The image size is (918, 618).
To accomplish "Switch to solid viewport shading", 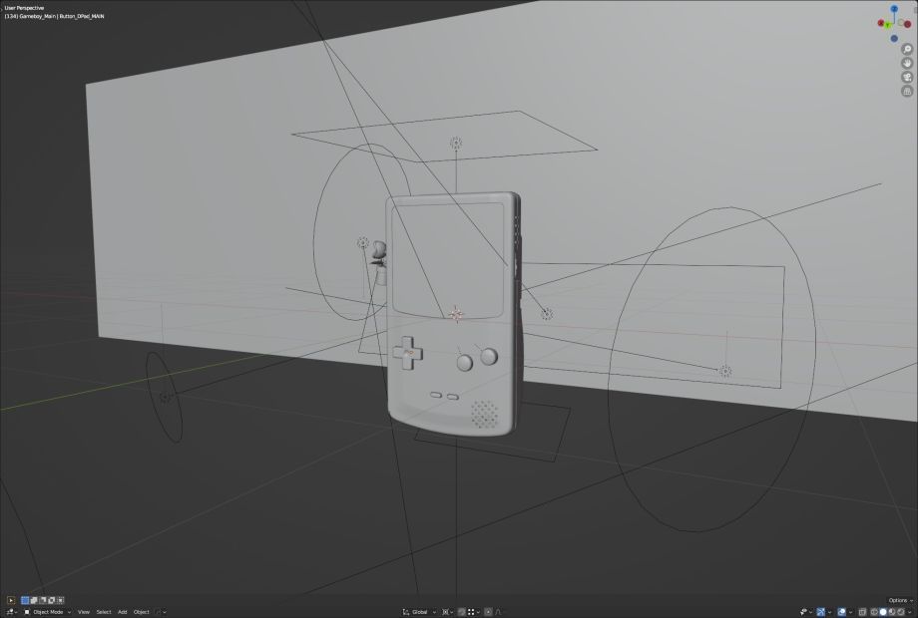I will point(883,611).
